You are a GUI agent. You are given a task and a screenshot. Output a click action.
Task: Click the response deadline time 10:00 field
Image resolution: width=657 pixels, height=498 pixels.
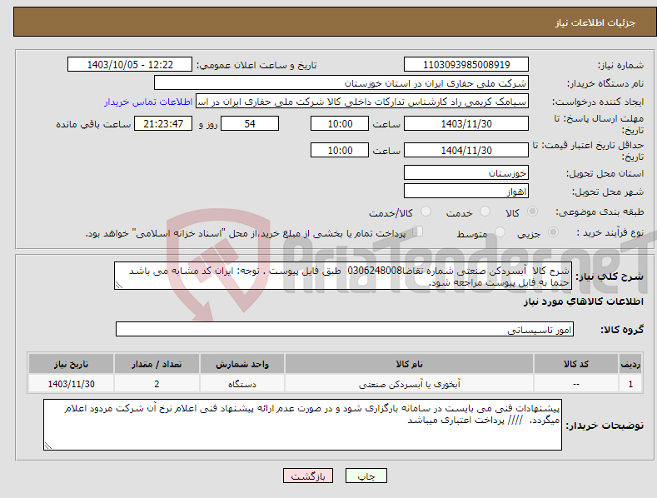(340, 123)
